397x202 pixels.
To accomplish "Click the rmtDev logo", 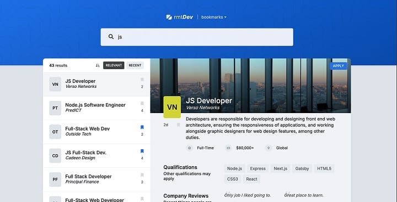I will [180, 17].
